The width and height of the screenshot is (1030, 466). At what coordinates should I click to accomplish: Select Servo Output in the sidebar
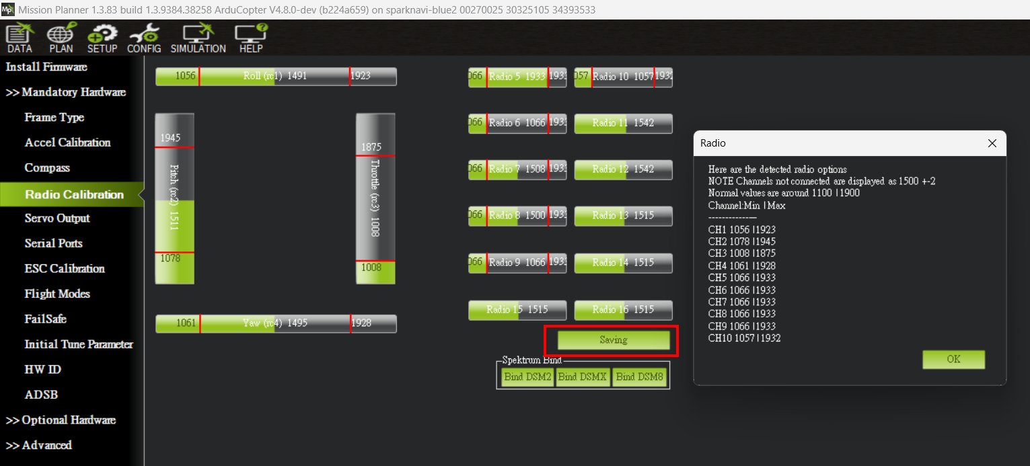tap(57, 218)
